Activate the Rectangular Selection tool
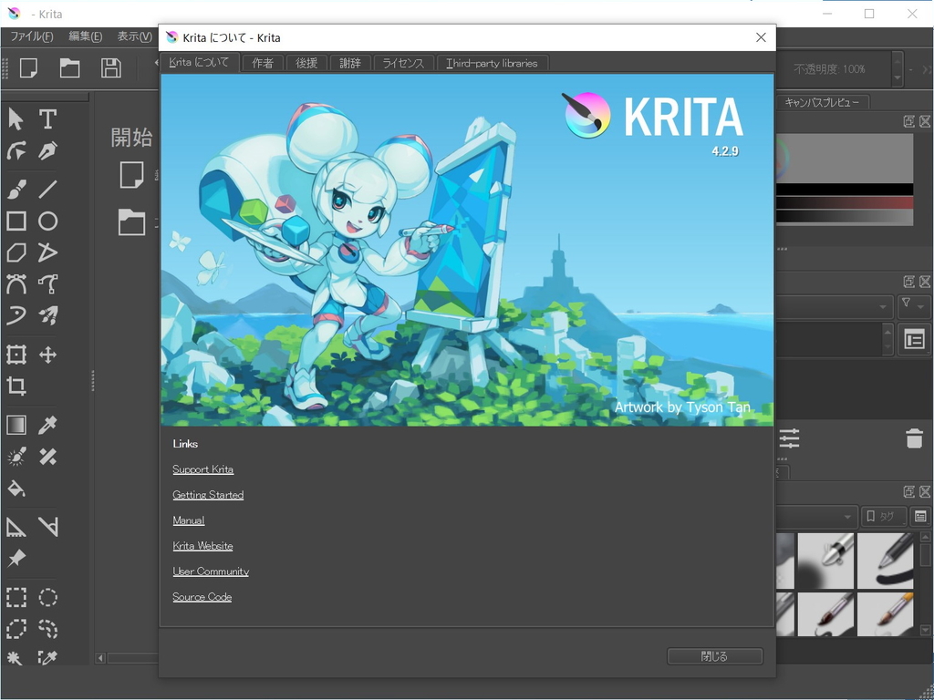This screenshot has width=934, height=700. [15, 597]
